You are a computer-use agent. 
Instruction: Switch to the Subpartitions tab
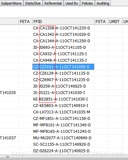click(x=11, y=3)
